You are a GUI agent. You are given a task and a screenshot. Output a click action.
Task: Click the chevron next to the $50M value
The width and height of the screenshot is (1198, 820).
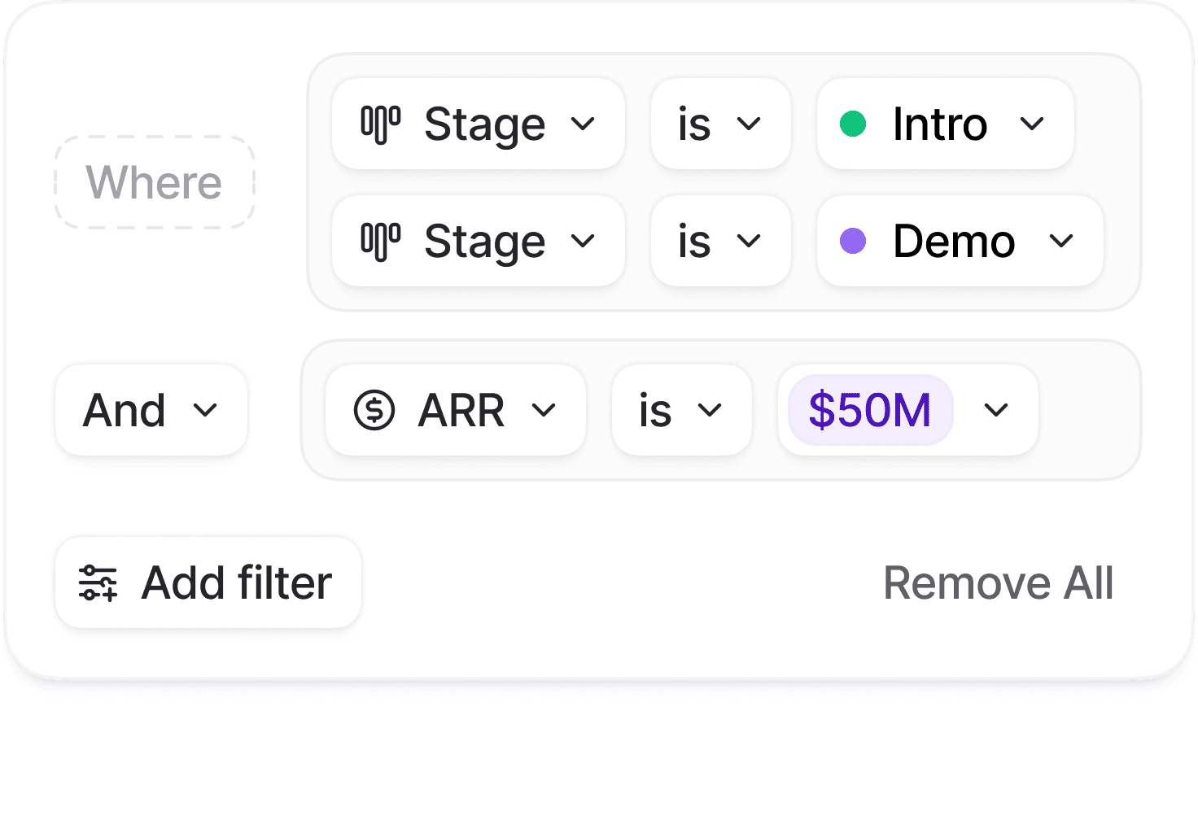click(996, 410)
